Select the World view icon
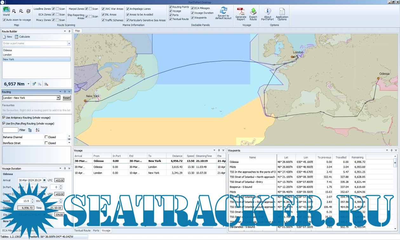Viewport: 400px width, 240px height. tap(6, 10)
